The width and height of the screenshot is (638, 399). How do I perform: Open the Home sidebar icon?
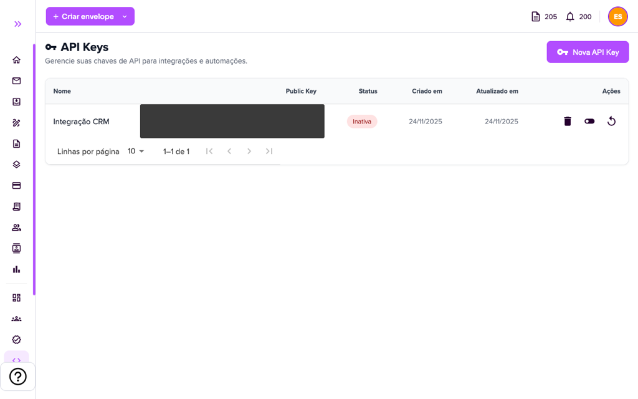(16, 60)
